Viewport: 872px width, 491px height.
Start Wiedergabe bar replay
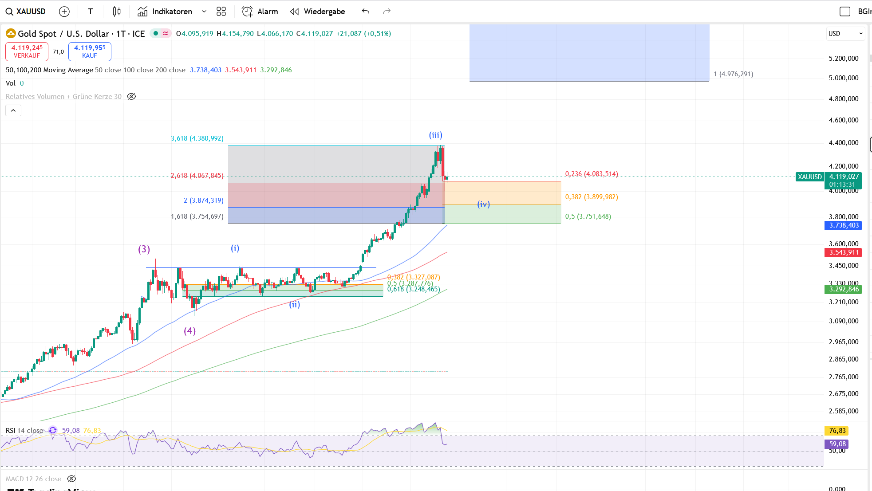(x=317, y=12)
